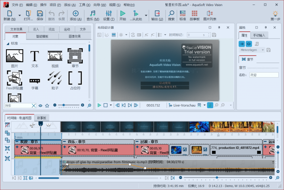
Task: Click the stop button in the layout designer
Action: (x=106, y=105)
